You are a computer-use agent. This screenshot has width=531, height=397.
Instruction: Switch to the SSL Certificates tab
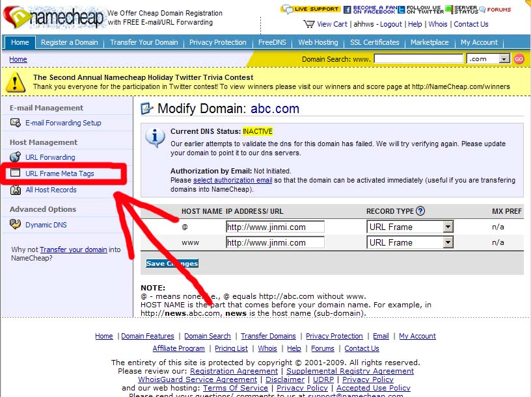pos(374,42)
